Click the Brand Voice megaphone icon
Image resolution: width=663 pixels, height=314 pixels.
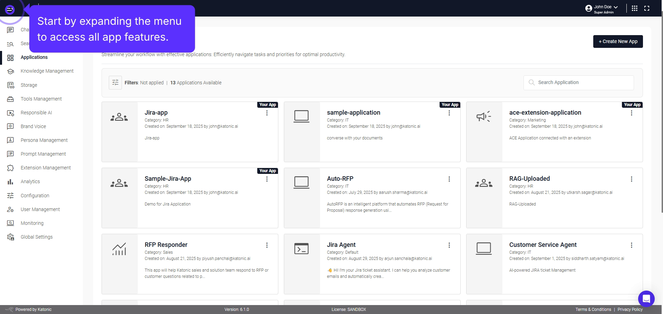(x=10, y=126)
